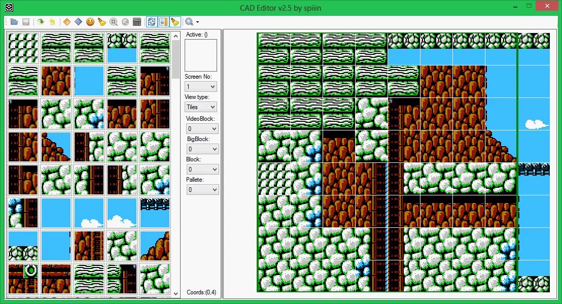Open the Pallete dropdown
This screenshot has width=562, height=304.
[202, 190]
